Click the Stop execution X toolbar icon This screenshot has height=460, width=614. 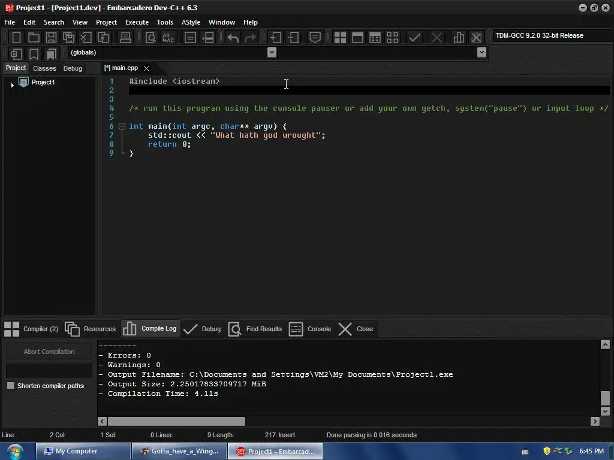437,38
